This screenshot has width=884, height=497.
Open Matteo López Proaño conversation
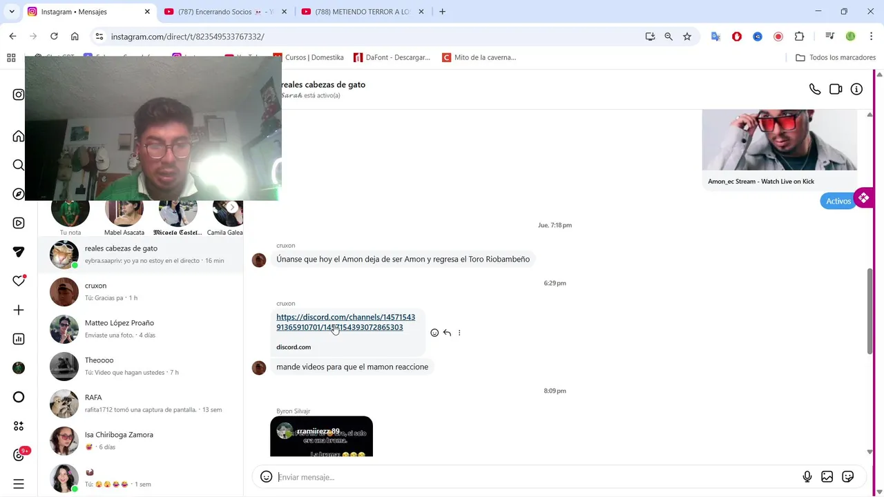coord(141,329)
